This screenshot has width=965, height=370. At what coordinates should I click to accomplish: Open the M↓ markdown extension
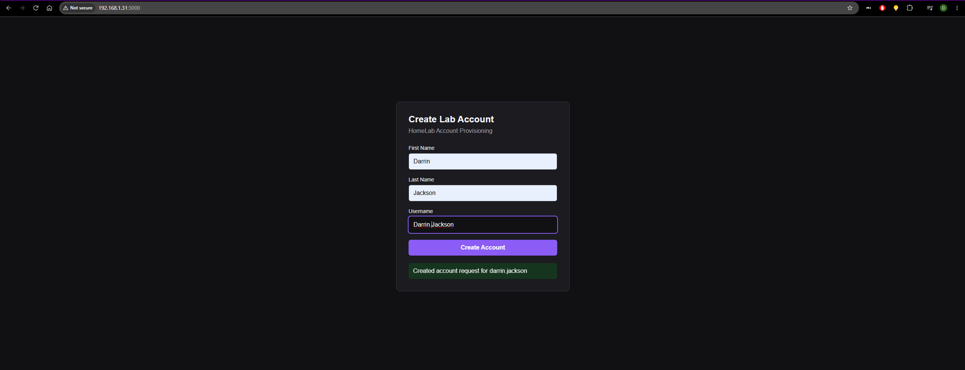pos(869,8)
